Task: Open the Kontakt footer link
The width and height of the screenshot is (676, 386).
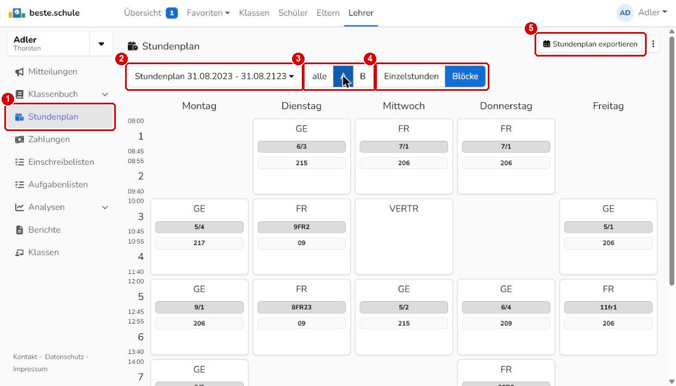Action: [26, 357]
